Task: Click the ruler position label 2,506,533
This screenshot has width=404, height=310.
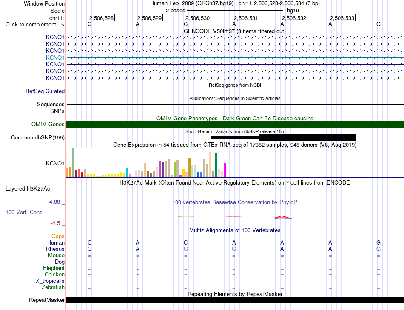Action: (x=342, y=18)
